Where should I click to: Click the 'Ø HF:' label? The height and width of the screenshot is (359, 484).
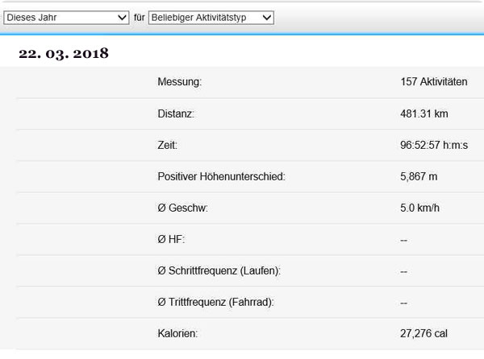pyautogui.click(x=171, y=240)
